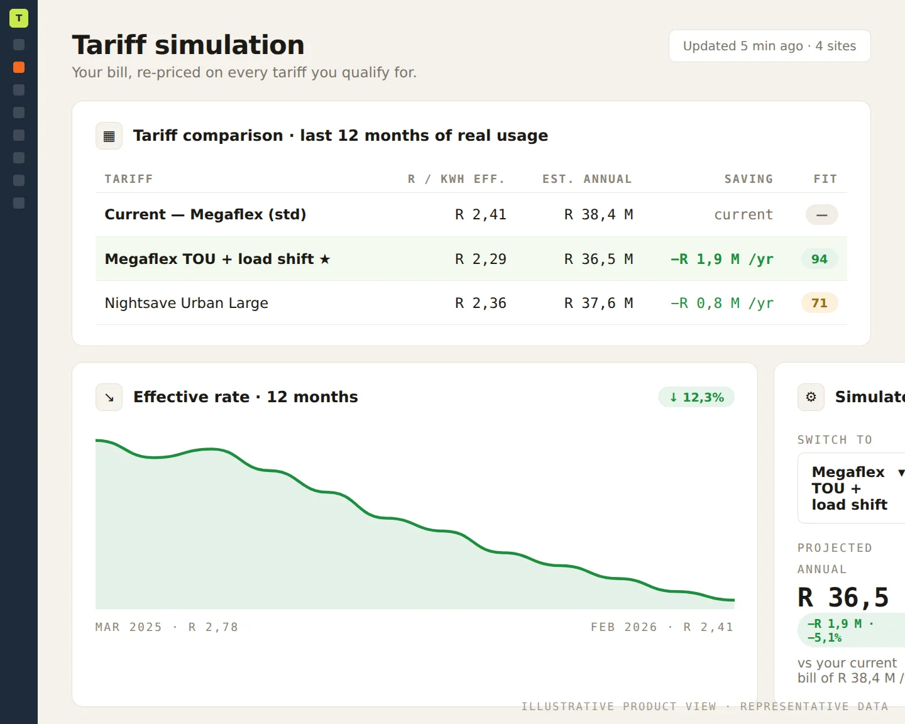
Task: Select the Nightsave Urban Large row
Action: point(471,303)
